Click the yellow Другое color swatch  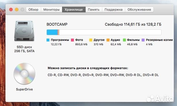click(x=91, y=40)
